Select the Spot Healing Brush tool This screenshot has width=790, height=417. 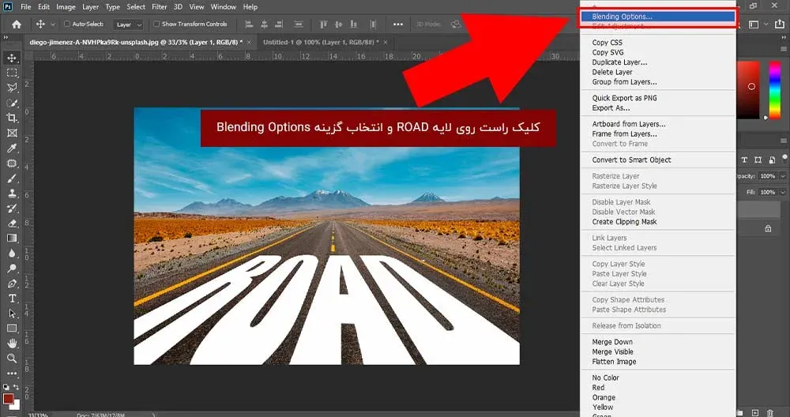tap(12, 163)
